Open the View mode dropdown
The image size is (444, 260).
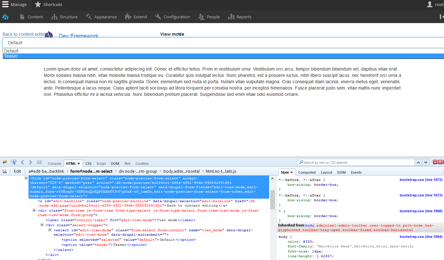(x=222, y=42)
